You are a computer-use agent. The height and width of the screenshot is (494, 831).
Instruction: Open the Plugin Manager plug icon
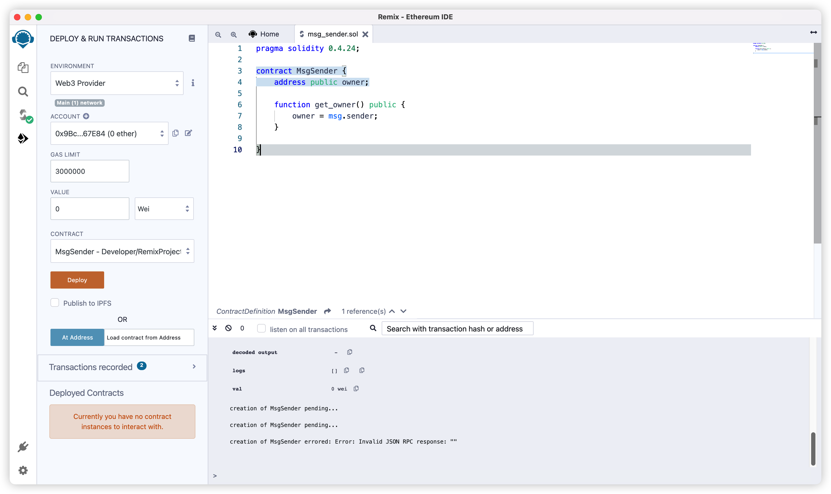(x=23, y=447)
